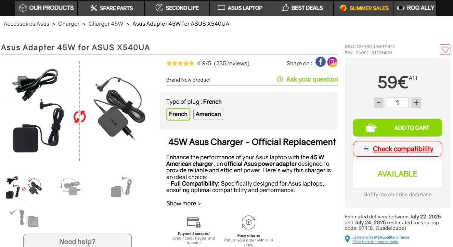Open Estimate for Metropolitan France link

coord(381,237)
